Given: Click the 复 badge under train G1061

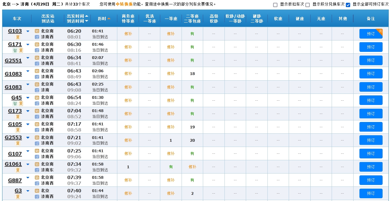Looking at the screenshot, I should tap(18, 170).
